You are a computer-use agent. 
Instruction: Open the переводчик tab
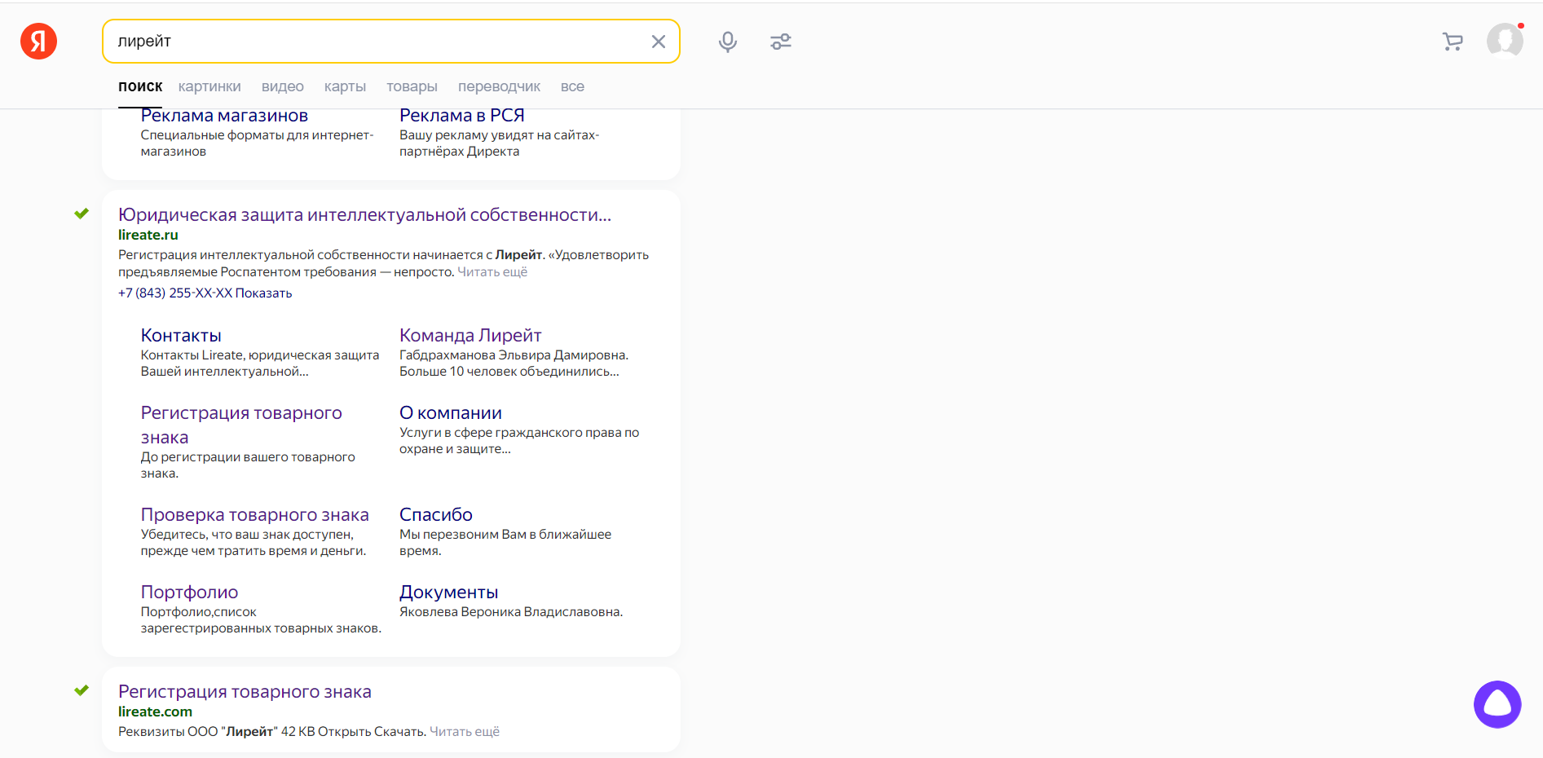point(499,86)
